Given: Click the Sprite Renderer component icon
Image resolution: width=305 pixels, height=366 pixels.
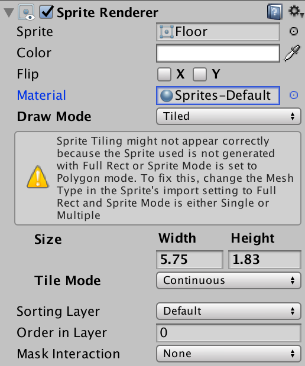Looking at the screenshot, I should (x=27, y=12).
